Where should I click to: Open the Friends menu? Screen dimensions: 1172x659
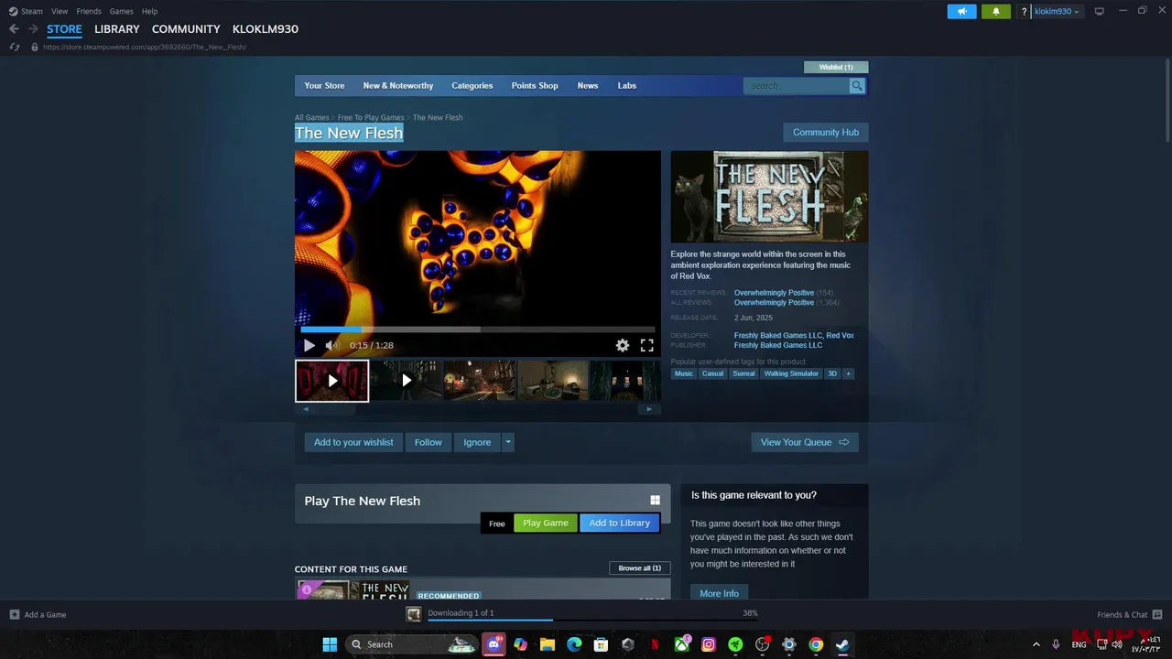(x=89, y=11)
